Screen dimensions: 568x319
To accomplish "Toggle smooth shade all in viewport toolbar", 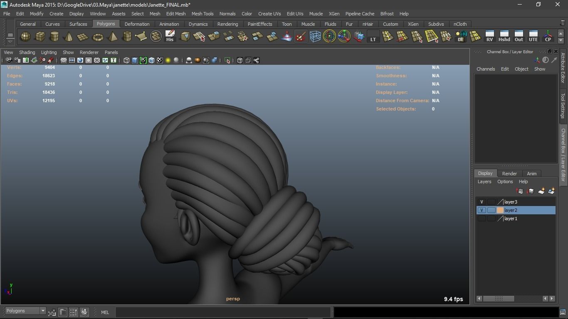I will coord(135,61).
